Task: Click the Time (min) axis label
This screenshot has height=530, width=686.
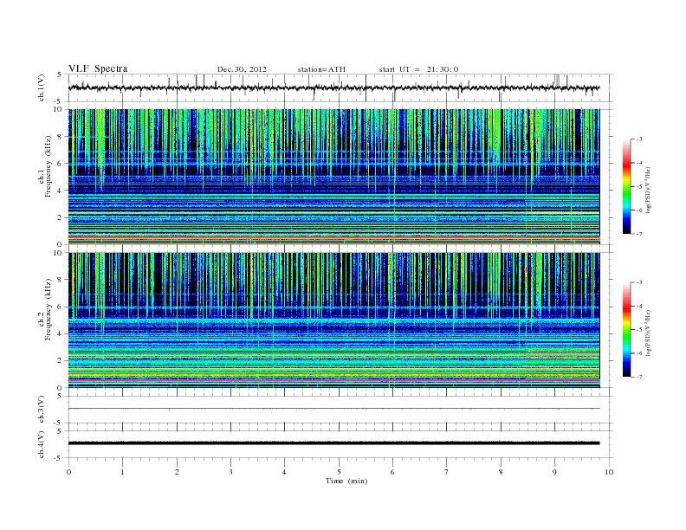Action: click(x=346, y=481)
